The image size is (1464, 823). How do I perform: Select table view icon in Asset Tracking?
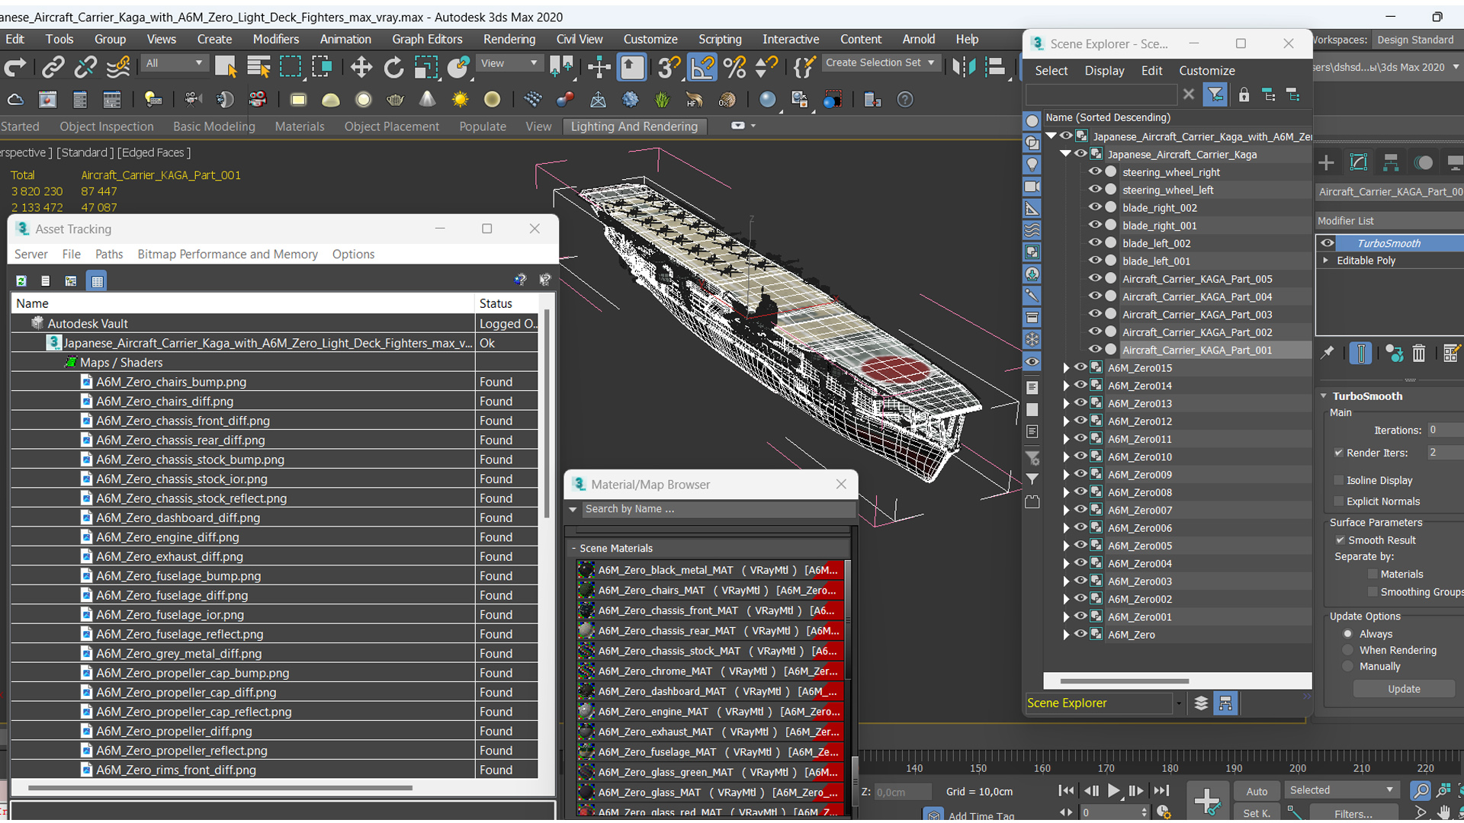tap(97, 281)
